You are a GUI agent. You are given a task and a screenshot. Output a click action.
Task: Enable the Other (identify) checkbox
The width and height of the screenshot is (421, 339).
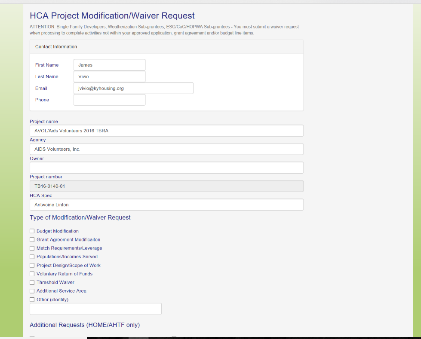click(x=32, y=299)
